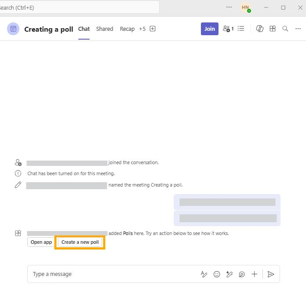Viewport: 306px width, 290px height.
Task: Open the participants list icon
Action: [x=228, y=29]
